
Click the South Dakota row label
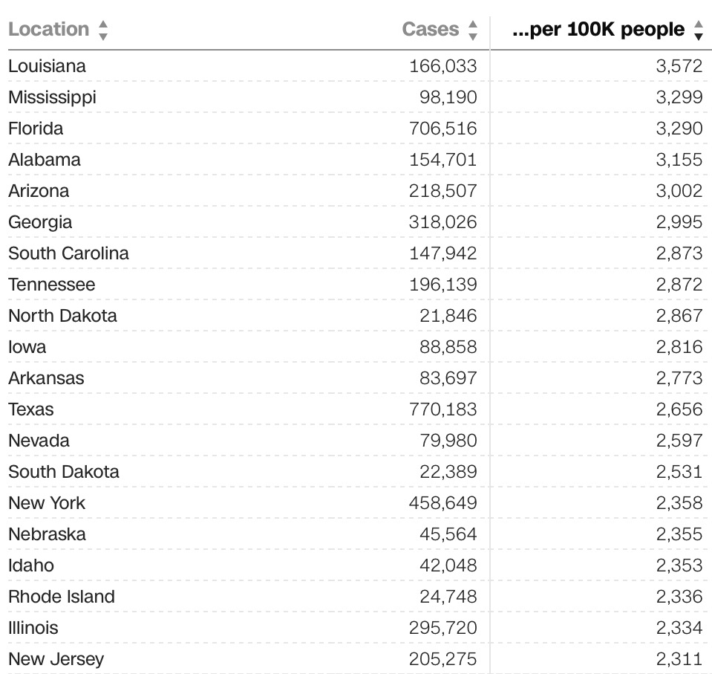[x=64, y=472]
